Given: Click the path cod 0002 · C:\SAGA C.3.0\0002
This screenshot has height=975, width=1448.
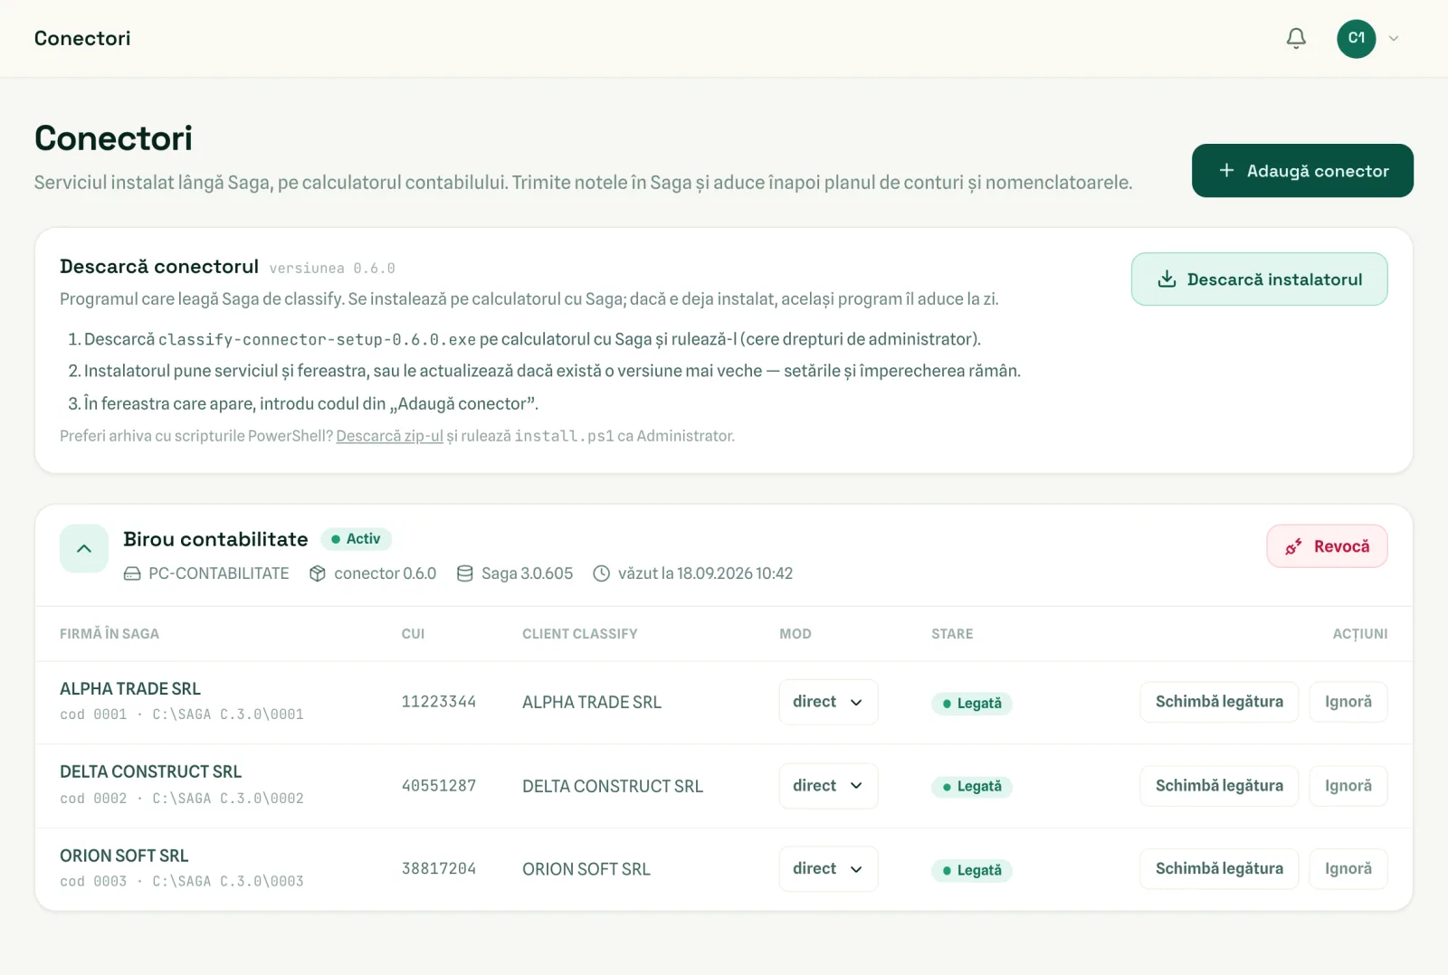Looking at the screenshot, I should (182, 799).
